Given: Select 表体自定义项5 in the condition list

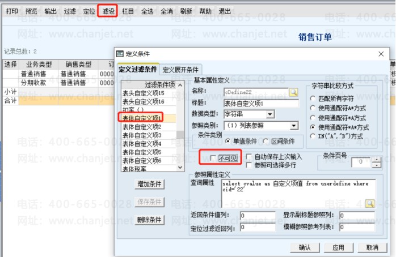Looking at the screenshot, I should pos(149,152).
